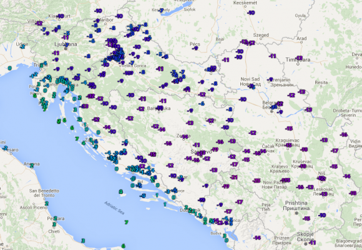362x250 pixels.
Task: Click the 0 marker west of Trieste
Action: click(x=9, y=68)
